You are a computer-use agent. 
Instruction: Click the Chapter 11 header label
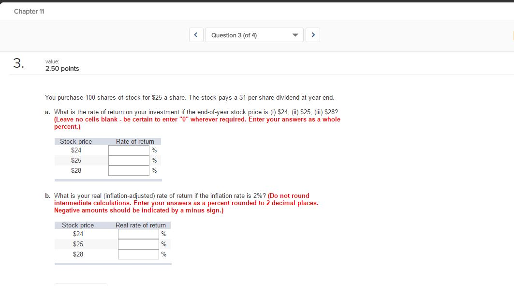point(29,11)
